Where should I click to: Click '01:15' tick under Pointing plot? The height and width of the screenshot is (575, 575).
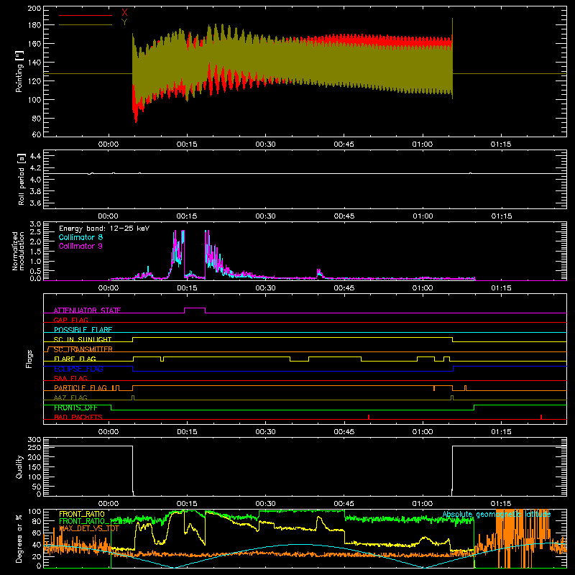[501, 144]
